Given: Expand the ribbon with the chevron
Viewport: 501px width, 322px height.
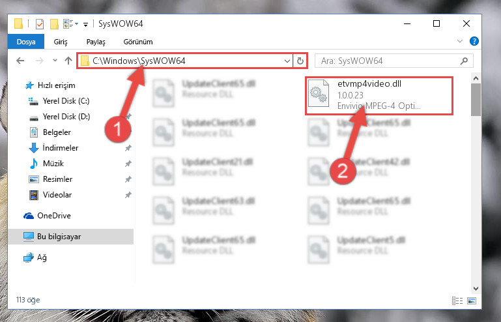Looking at the screenshot, I should coord(460,41).
